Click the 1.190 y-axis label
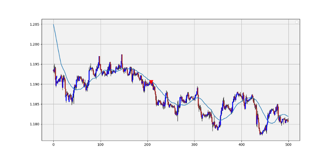This screenshot has height=158, width=333. [35, 84]
